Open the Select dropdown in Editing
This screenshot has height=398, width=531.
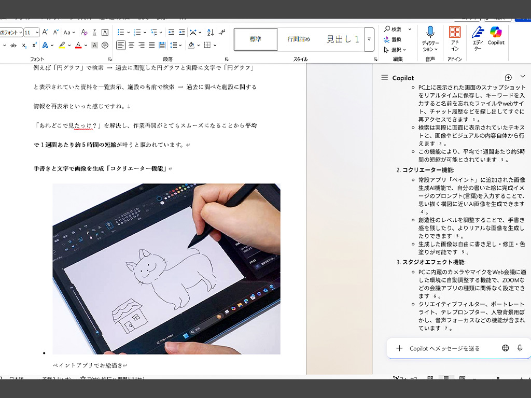pyautogui.click(x=395, y=50)
